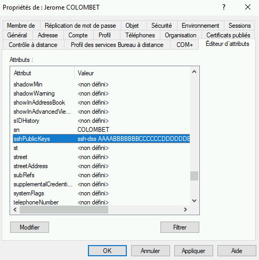Close the properties dialog window
Image resolution: width=259 pixels, height=260 pixels.
[x=248, y=7]
